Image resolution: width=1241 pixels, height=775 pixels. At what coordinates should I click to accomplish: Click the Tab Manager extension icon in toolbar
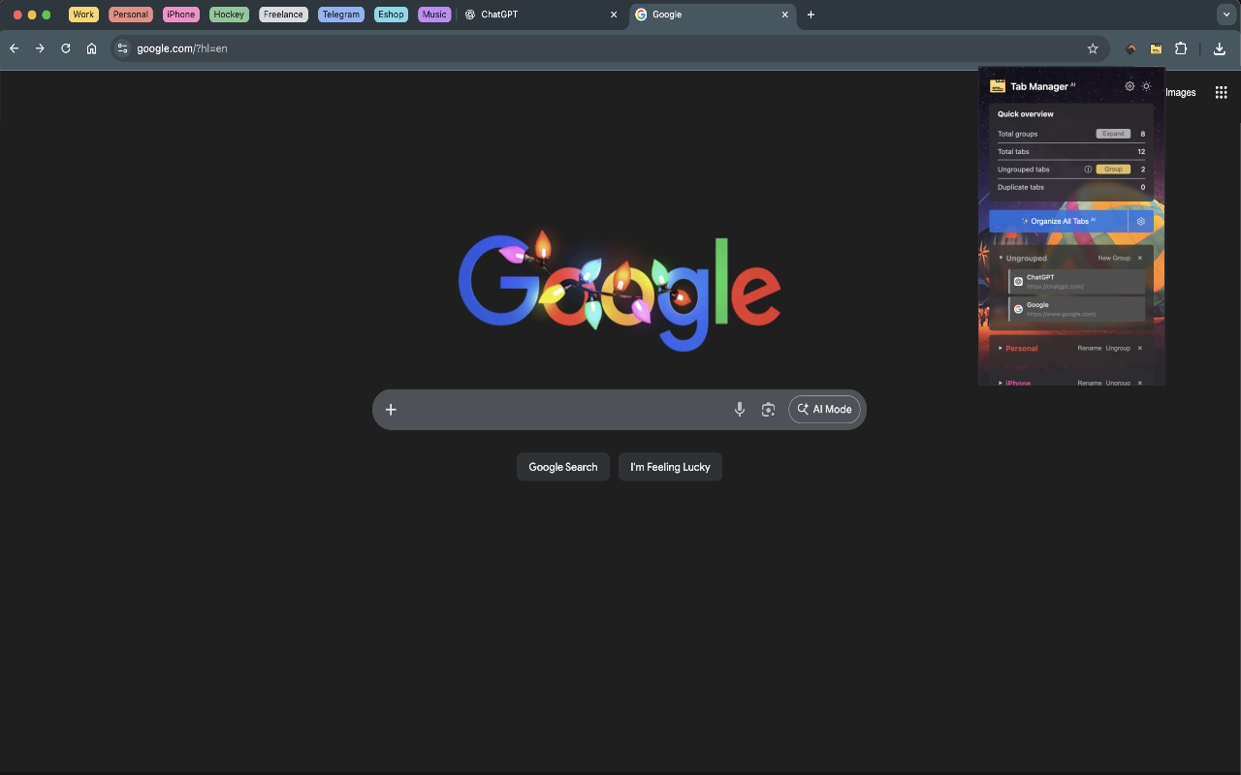tap(1156, 48)
